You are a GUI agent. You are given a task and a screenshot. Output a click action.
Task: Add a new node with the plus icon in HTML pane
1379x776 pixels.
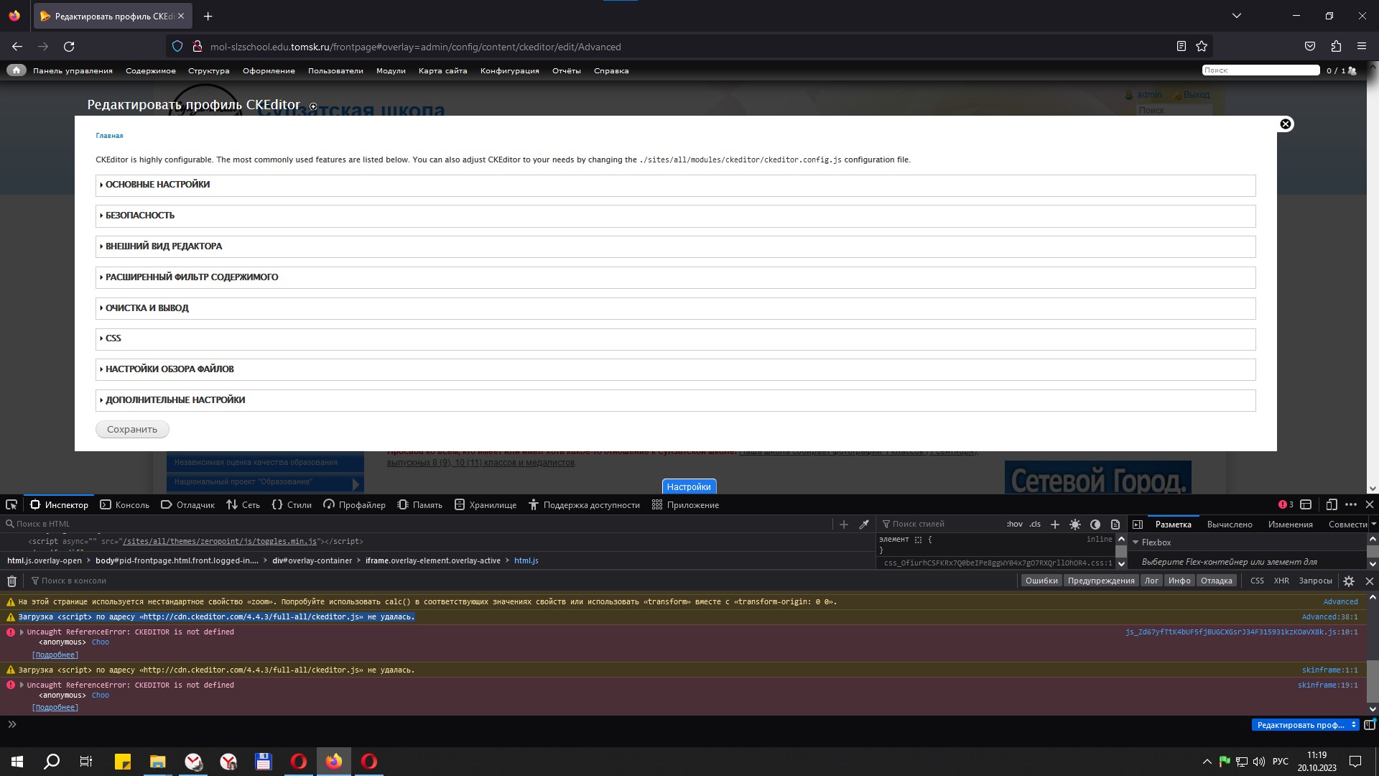[x=844, y=525]
